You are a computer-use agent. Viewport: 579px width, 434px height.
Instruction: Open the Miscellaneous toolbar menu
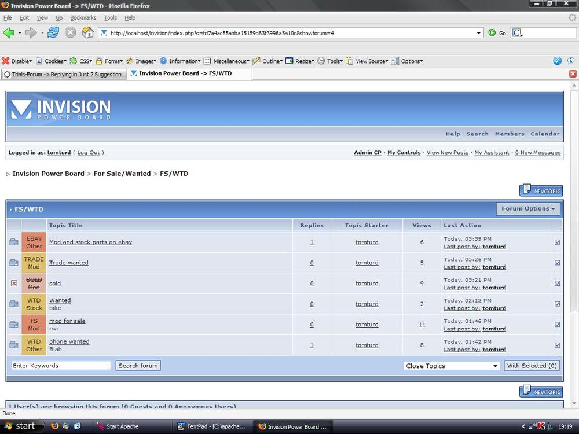[226, 61]
